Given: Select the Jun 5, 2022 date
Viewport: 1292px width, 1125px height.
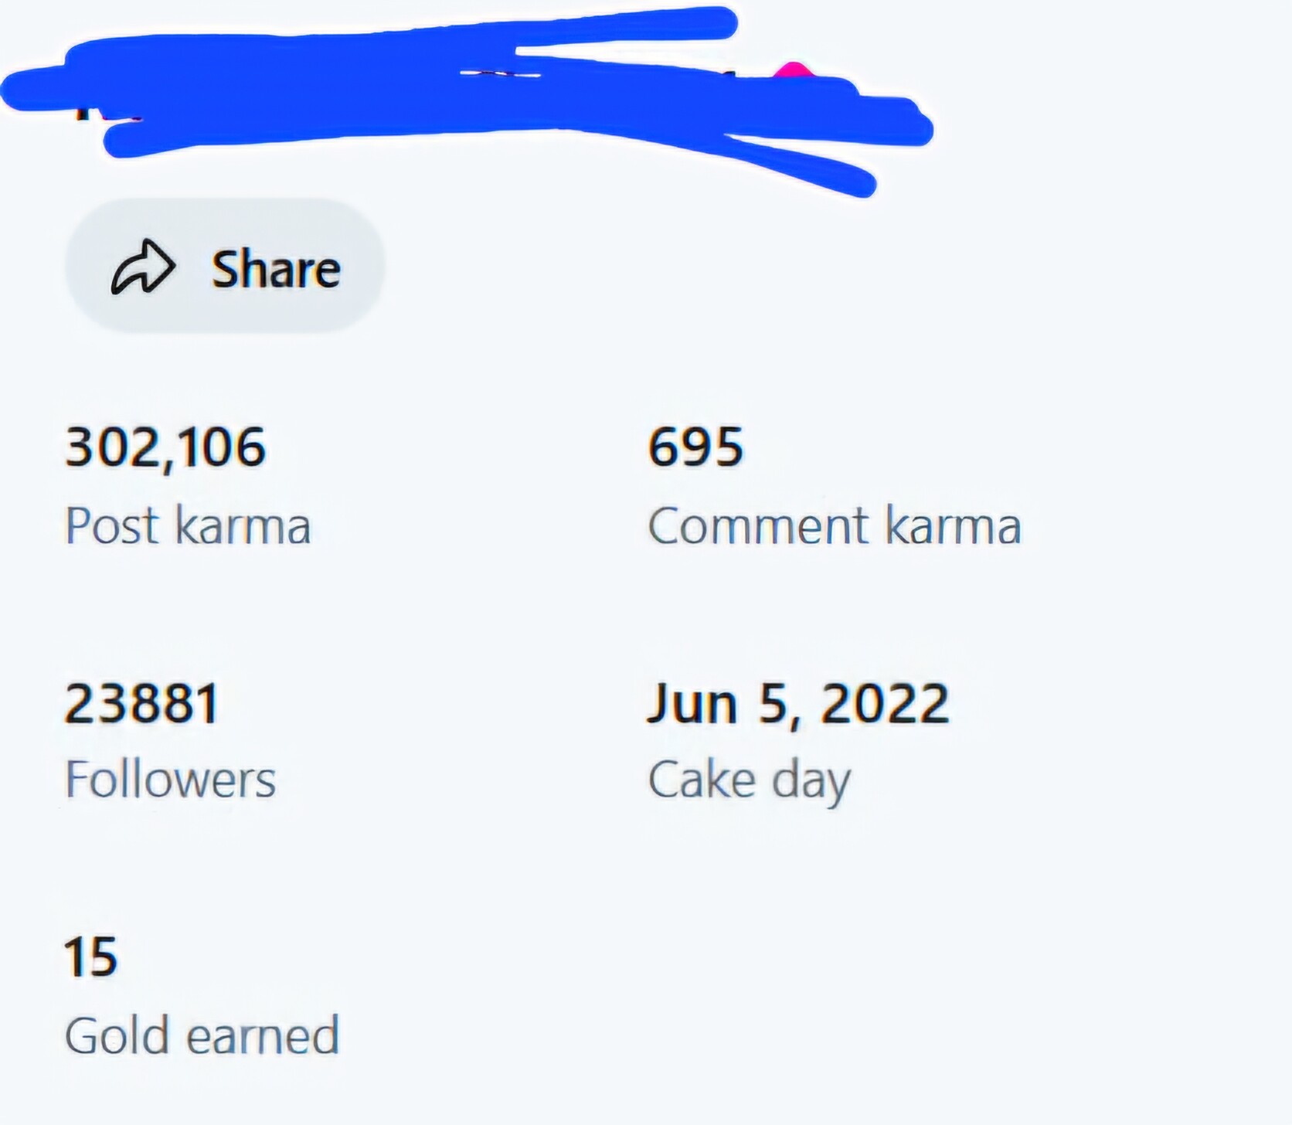Looking at the screenshot, I should 797,704.
